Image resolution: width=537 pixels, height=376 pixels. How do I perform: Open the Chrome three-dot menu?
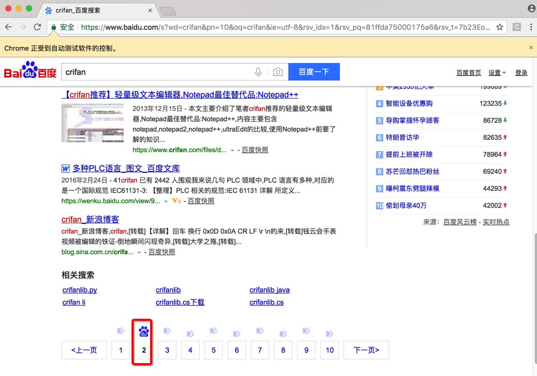(x=531, y=27)
